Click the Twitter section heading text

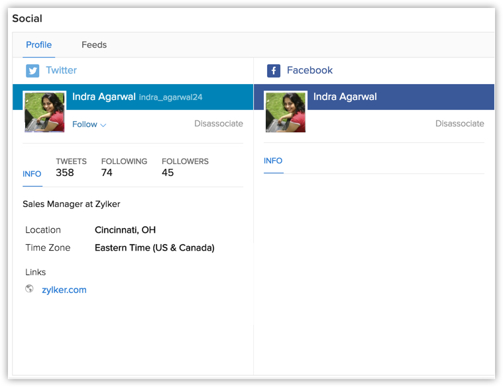pyautogui.click(x=61, y=70)
